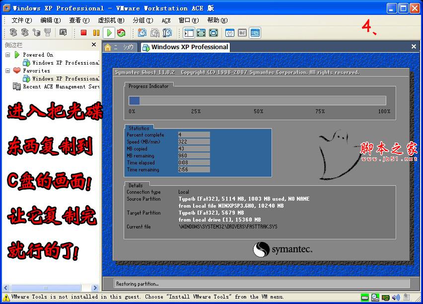The width and height of the screenshot is (423, 304).
Task: Click the orange Suspend pause button
Action: pos(96,33)
